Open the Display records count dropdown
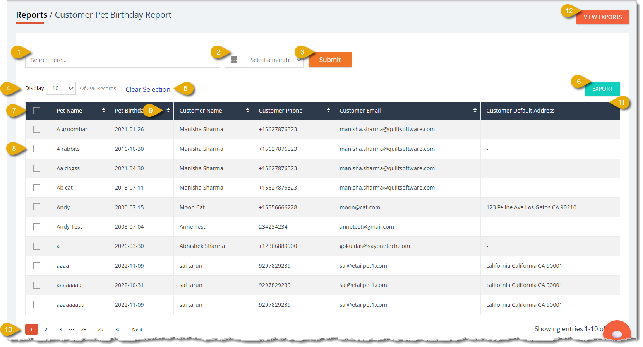Viewport: 643px width, 347px height. [x=61, y=88]
